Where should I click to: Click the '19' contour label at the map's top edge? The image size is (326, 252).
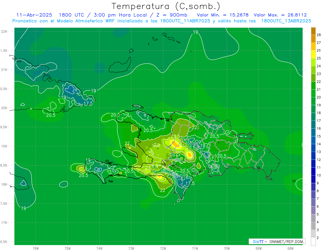click(195, 32)
